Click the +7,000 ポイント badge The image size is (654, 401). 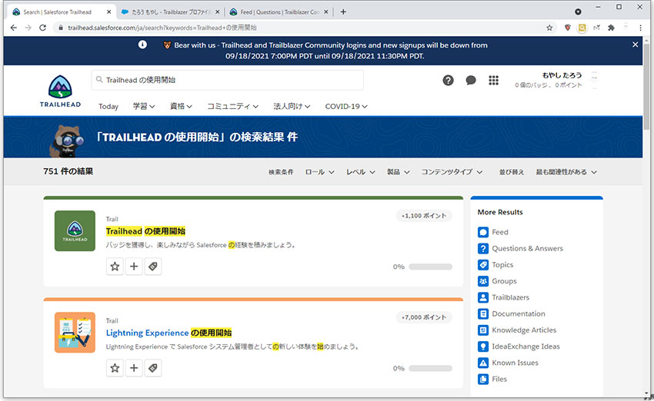click(424, 317)
